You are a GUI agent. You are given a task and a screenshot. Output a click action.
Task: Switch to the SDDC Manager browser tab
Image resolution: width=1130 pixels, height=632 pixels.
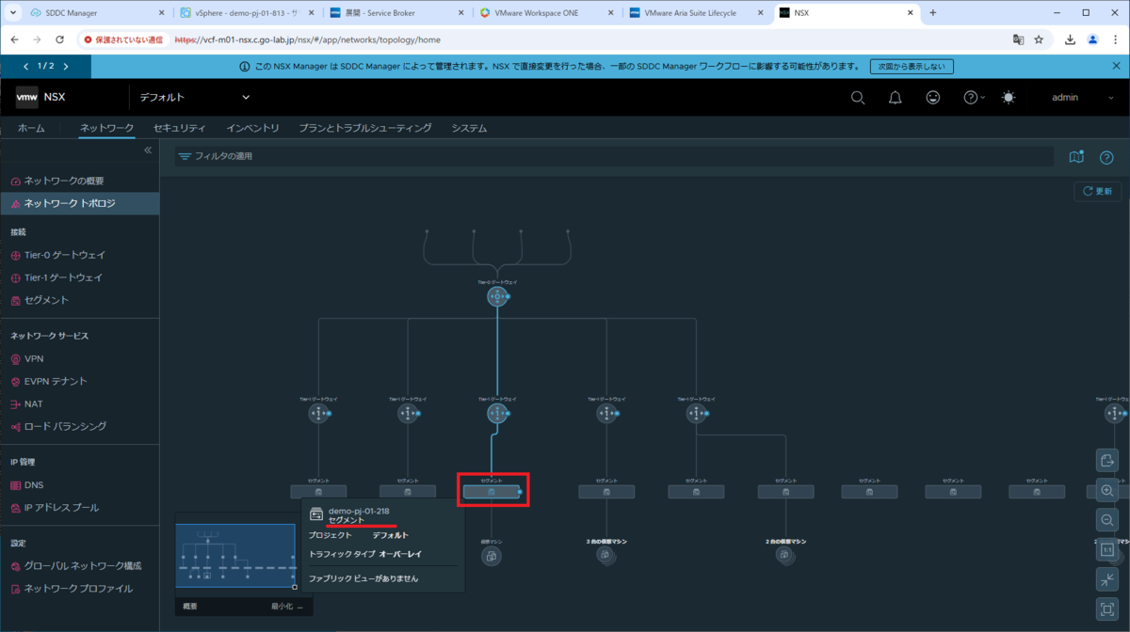pos(89,13)
